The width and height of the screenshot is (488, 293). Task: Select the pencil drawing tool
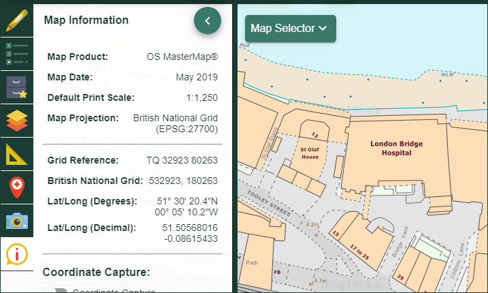[16, 18]
